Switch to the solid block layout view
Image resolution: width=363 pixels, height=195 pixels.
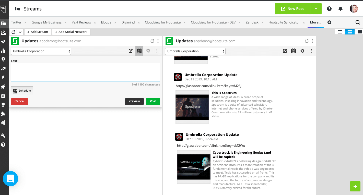[x=359, y=32]
